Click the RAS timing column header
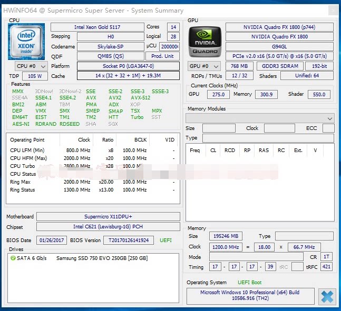This screenshot has width=341, height=311. [264, 151]
